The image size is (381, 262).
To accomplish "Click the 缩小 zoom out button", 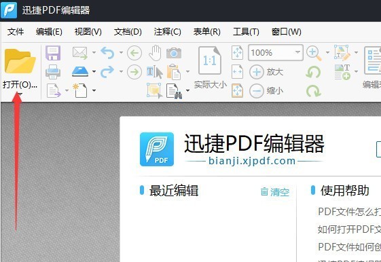I will pos(266,91).
